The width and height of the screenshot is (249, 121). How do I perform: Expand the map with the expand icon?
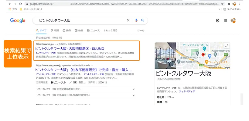[227, 46]
